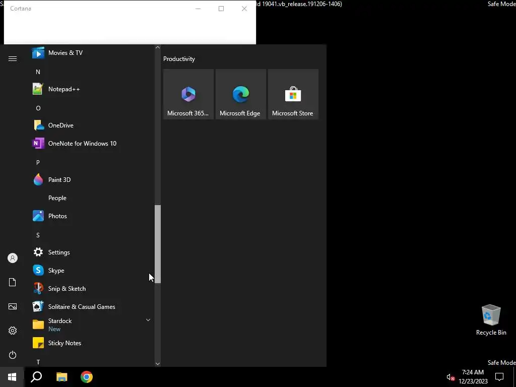This screenshot has height=387, width=516.
Task: Click the app list scroll down arrow
Action: (158, 364)
